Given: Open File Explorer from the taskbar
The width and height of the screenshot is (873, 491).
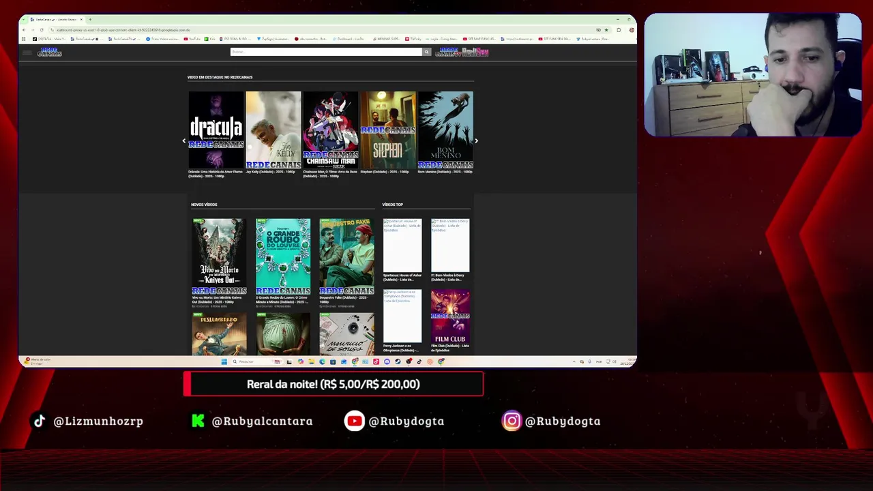Looking at the screenshot, I should 311,361.
